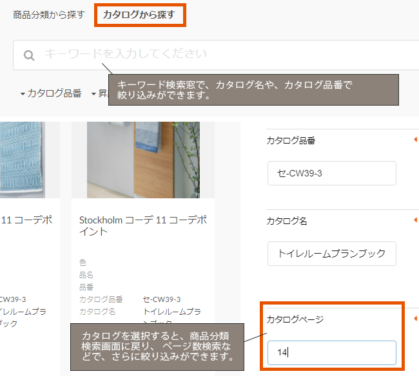Collapse the カタログ品番 filter using its orange arrow

coord(415,139)
